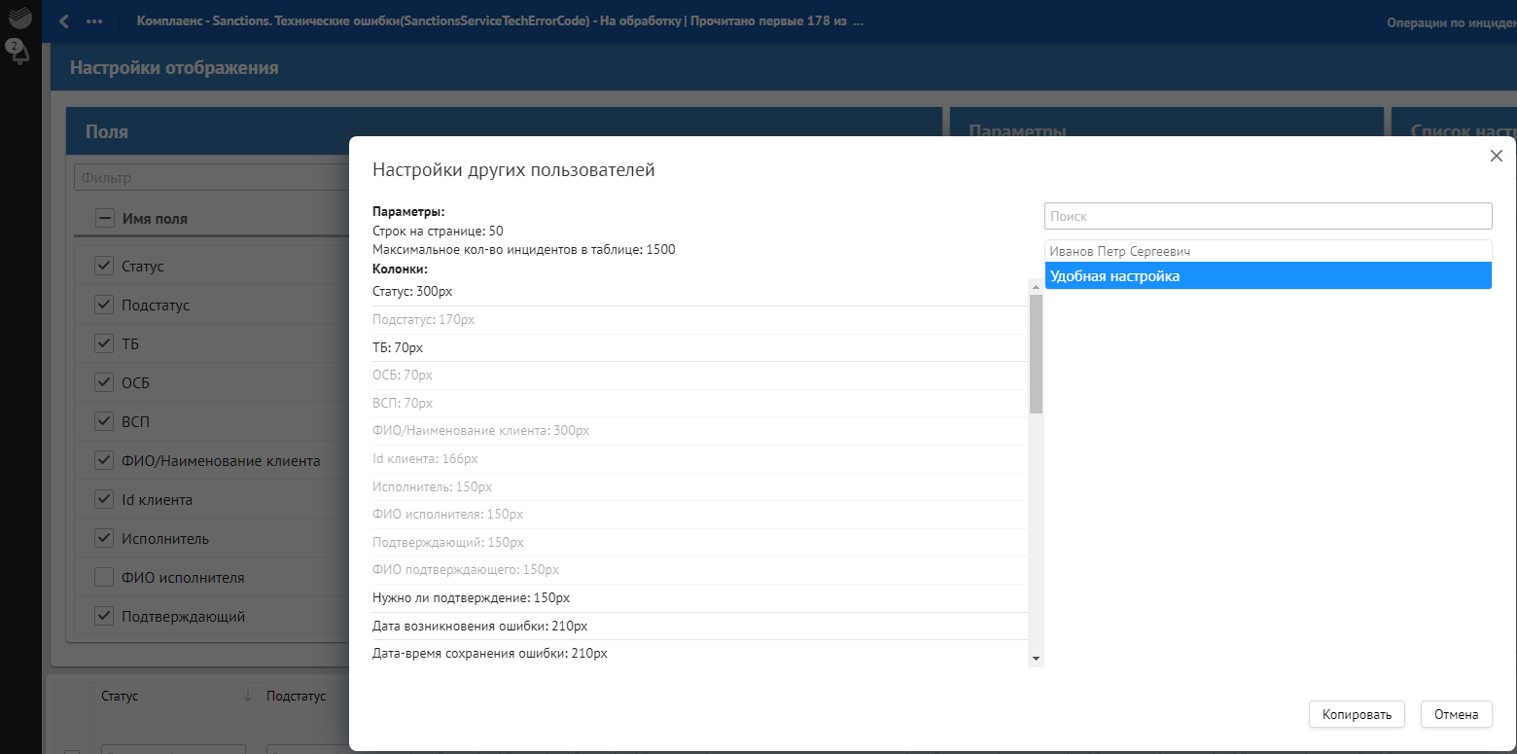This screenshot has width=1517, height=754.
Task: Expand Иванов Петр Сергеевич user group
Action: coord(1267,251)
